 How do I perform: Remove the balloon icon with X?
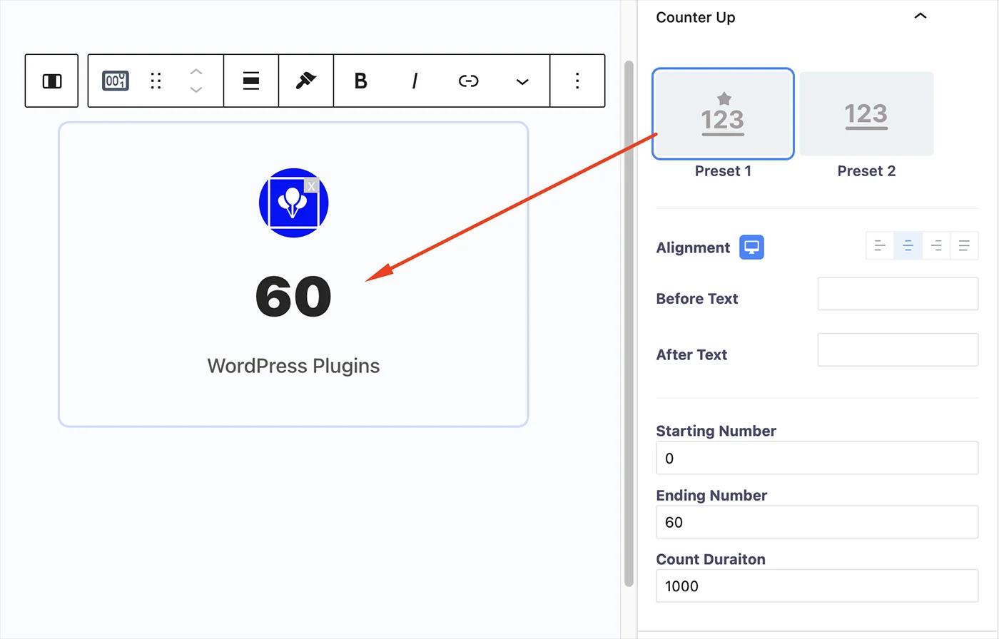click(311, 186)
